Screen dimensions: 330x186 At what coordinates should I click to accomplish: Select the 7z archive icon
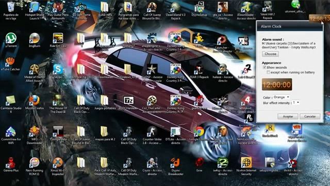(128, 100)
